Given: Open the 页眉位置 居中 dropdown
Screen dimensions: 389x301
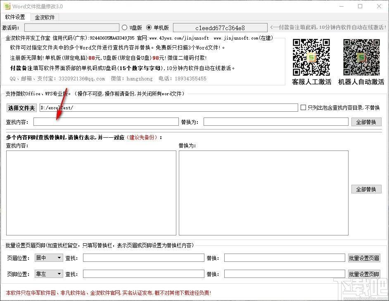Looking at the screenshot, I should click(49, 258).
